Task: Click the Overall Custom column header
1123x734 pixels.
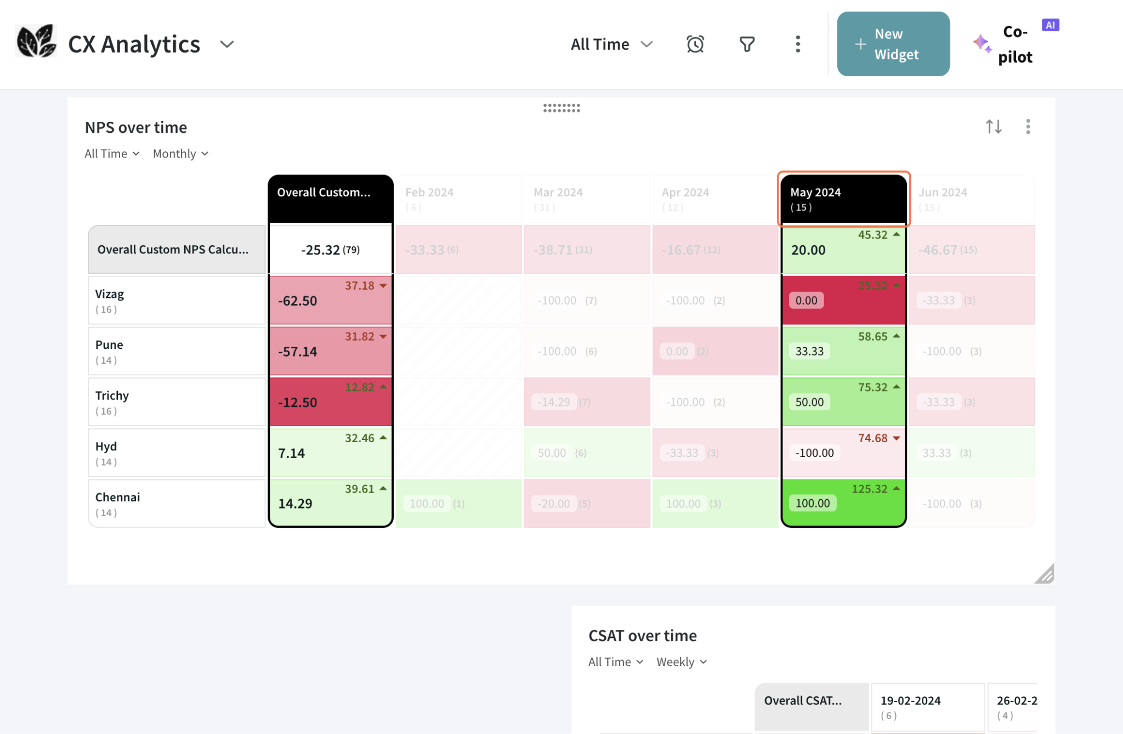Action: [x=330, y=199]
